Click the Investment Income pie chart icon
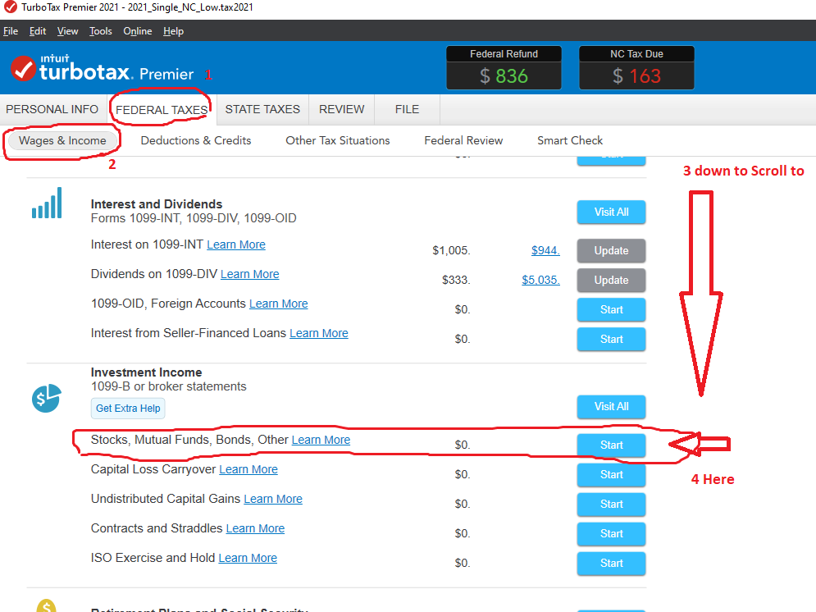The height and width of the screenshot is (612, 816). [46, 398]
